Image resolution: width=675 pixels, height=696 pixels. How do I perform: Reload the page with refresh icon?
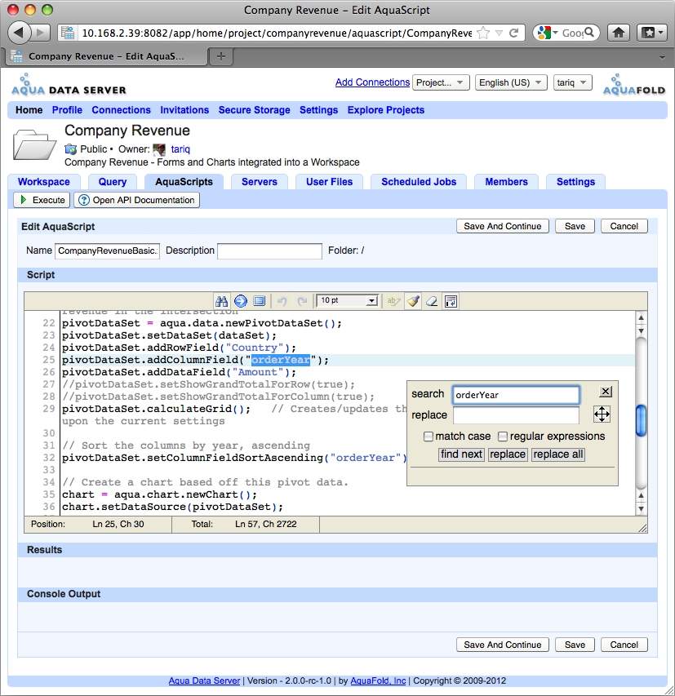[x=513, y=33]
